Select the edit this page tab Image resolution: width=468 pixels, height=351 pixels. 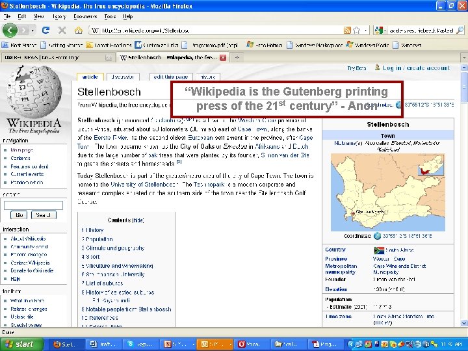[x=171, y=77]
